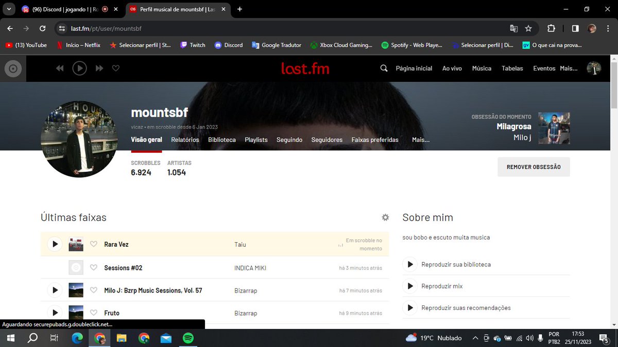The width and height of the screenshot is (618, 347).
Task: Open the Seguidores profile tab
Action: click(x=327, y=140)
